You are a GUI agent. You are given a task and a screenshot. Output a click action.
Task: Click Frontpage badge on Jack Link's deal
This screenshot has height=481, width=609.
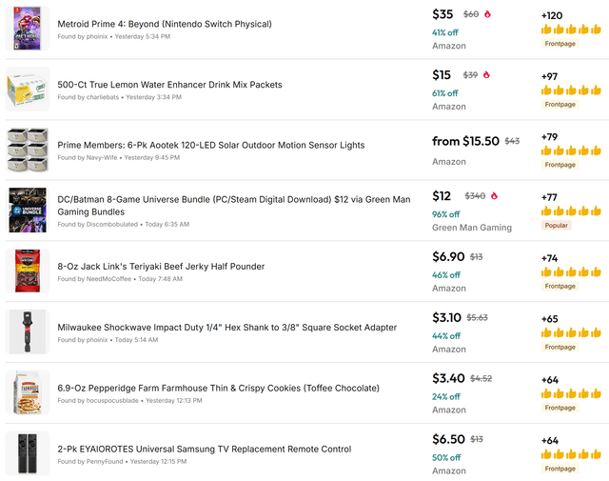(x=560, y=286)
